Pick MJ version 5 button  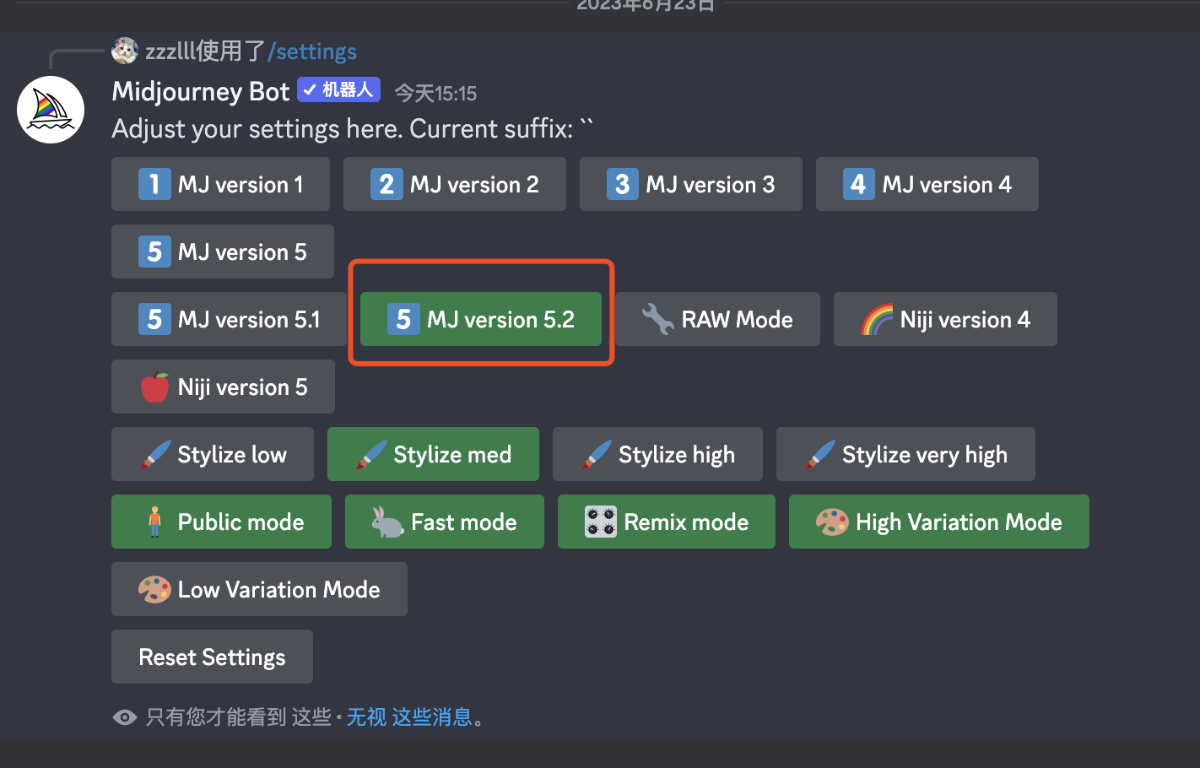223,251
